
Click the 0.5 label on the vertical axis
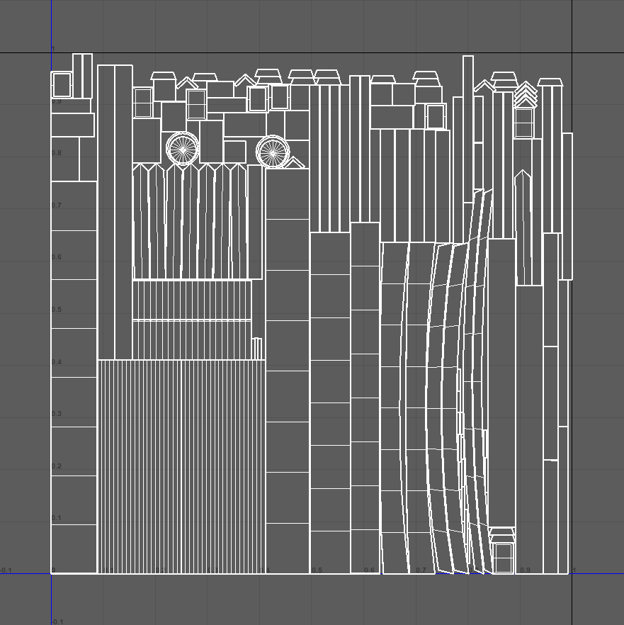click(57, 309)
